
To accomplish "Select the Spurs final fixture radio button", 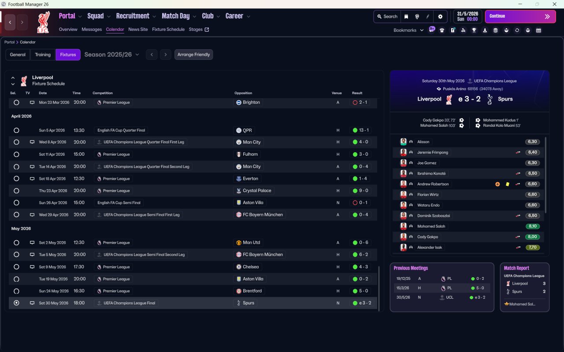I will [16, 303].
